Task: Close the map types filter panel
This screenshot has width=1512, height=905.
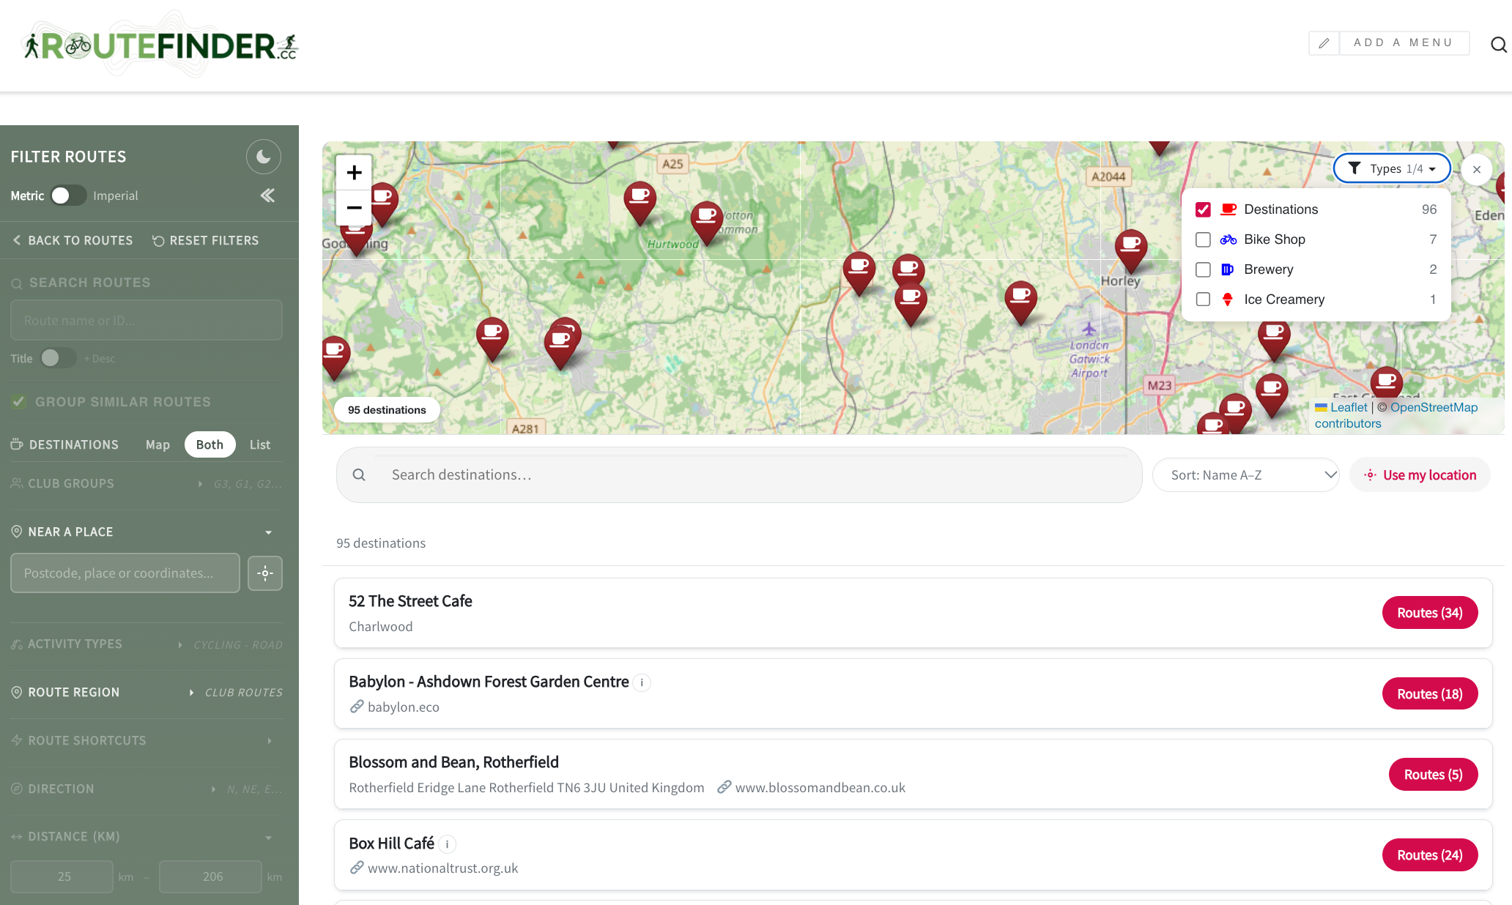Action: pos(1477,169)
